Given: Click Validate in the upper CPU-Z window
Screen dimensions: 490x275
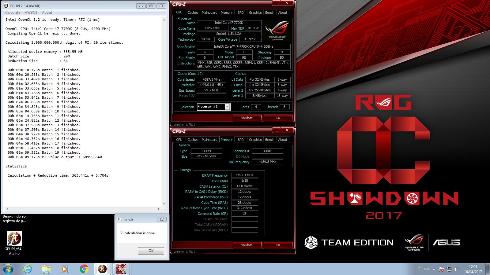Looking at the screenshot, I should [247, 118].
